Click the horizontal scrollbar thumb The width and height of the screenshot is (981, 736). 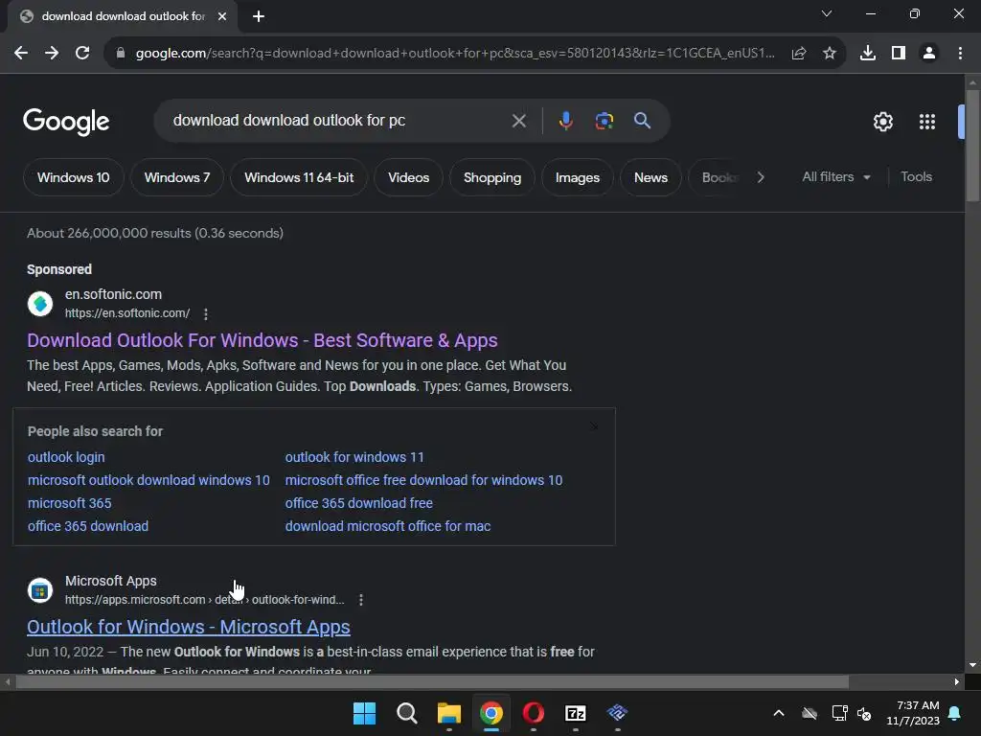432,681
